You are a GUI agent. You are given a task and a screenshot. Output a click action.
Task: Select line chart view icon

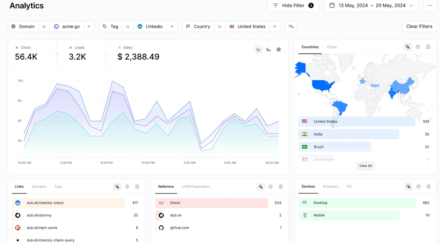point(259,50)
